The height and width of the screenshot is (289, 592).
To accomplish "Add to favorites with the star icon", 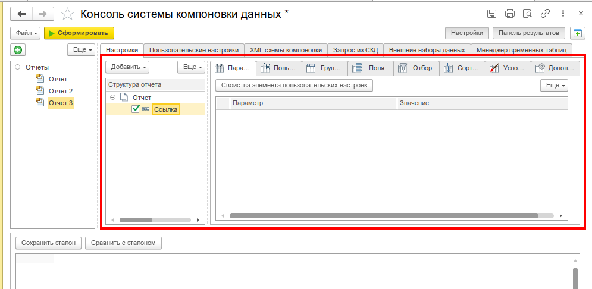I will (68, 14).
